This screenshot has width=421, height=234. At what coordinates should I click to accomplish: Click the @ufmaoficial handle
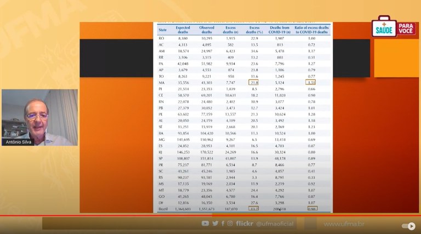coord(276,224)
